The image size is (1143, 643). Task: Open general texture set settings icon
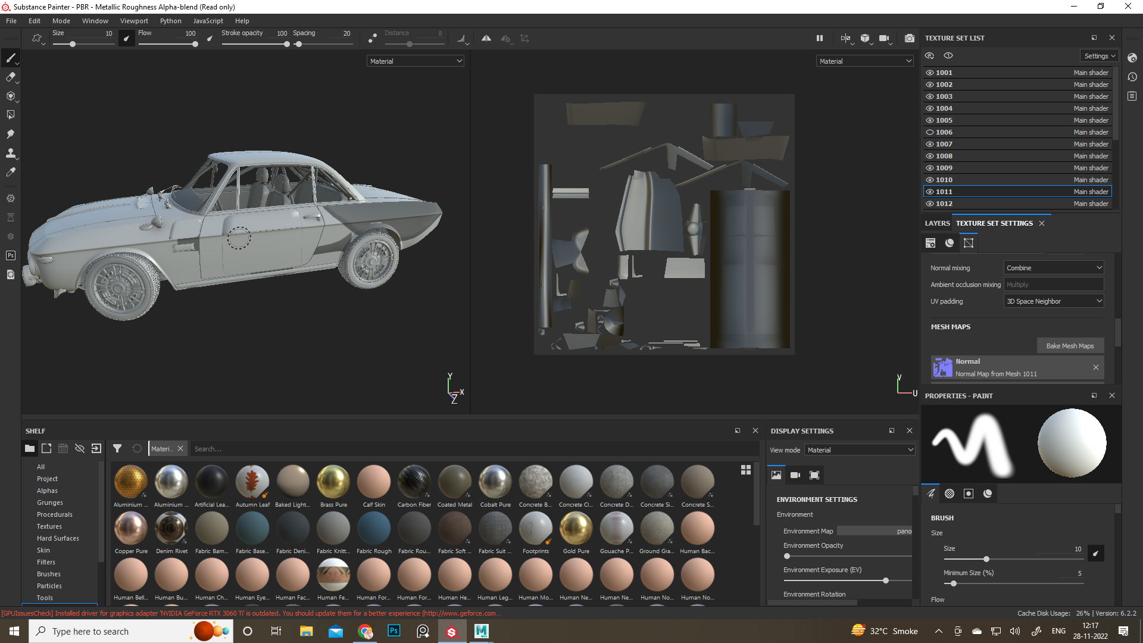[930, 243]
